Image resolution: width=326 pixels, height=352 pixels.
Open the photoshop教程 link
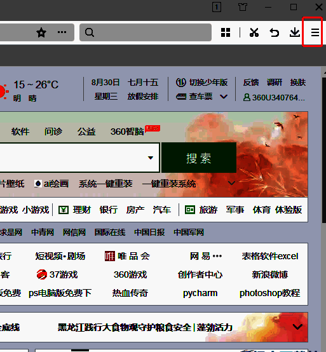[x=270, y=293]
